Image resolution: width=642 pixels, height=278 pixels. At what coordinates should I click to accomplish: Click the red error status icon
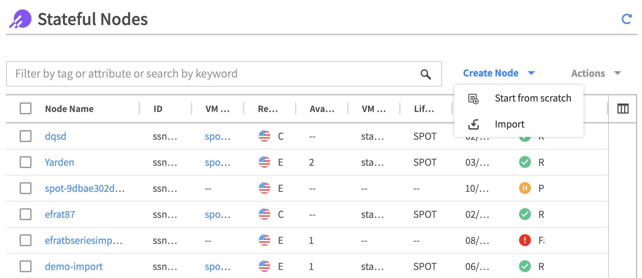[525, 240]
